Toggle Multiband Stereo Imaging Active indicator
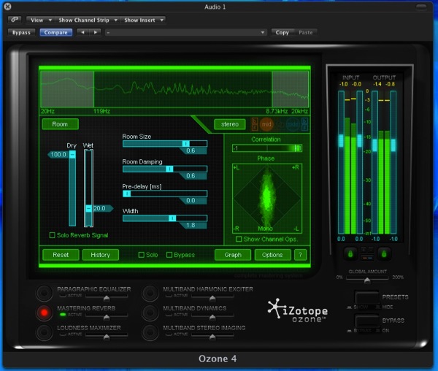Screen dimensions: 438x371 click(x=169, y=334)
